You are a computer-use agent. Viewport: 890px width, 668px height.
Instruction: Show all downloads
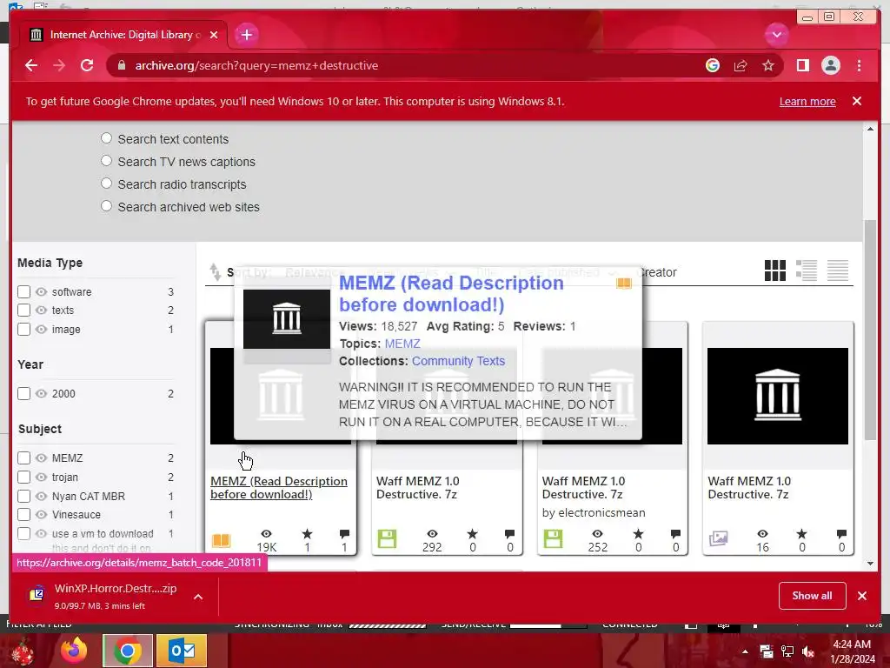pyautogui.click(x=812, y=595)
